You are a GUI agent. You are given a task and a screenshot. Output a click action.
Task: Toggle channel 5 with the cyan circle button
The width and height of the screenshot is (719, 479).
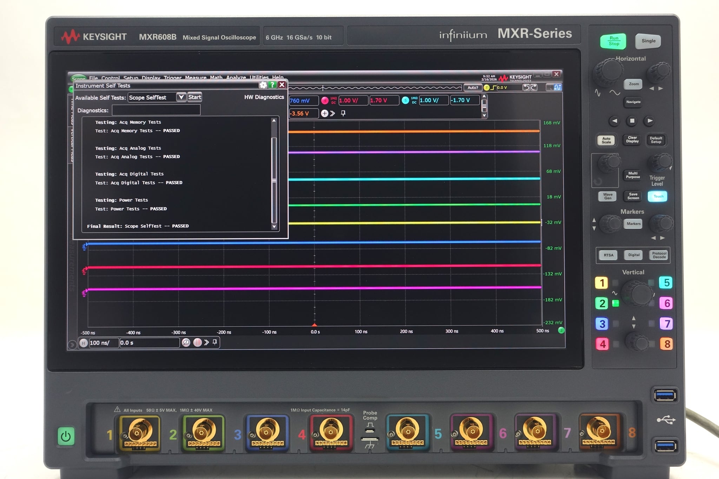click(x=406, y=100)
